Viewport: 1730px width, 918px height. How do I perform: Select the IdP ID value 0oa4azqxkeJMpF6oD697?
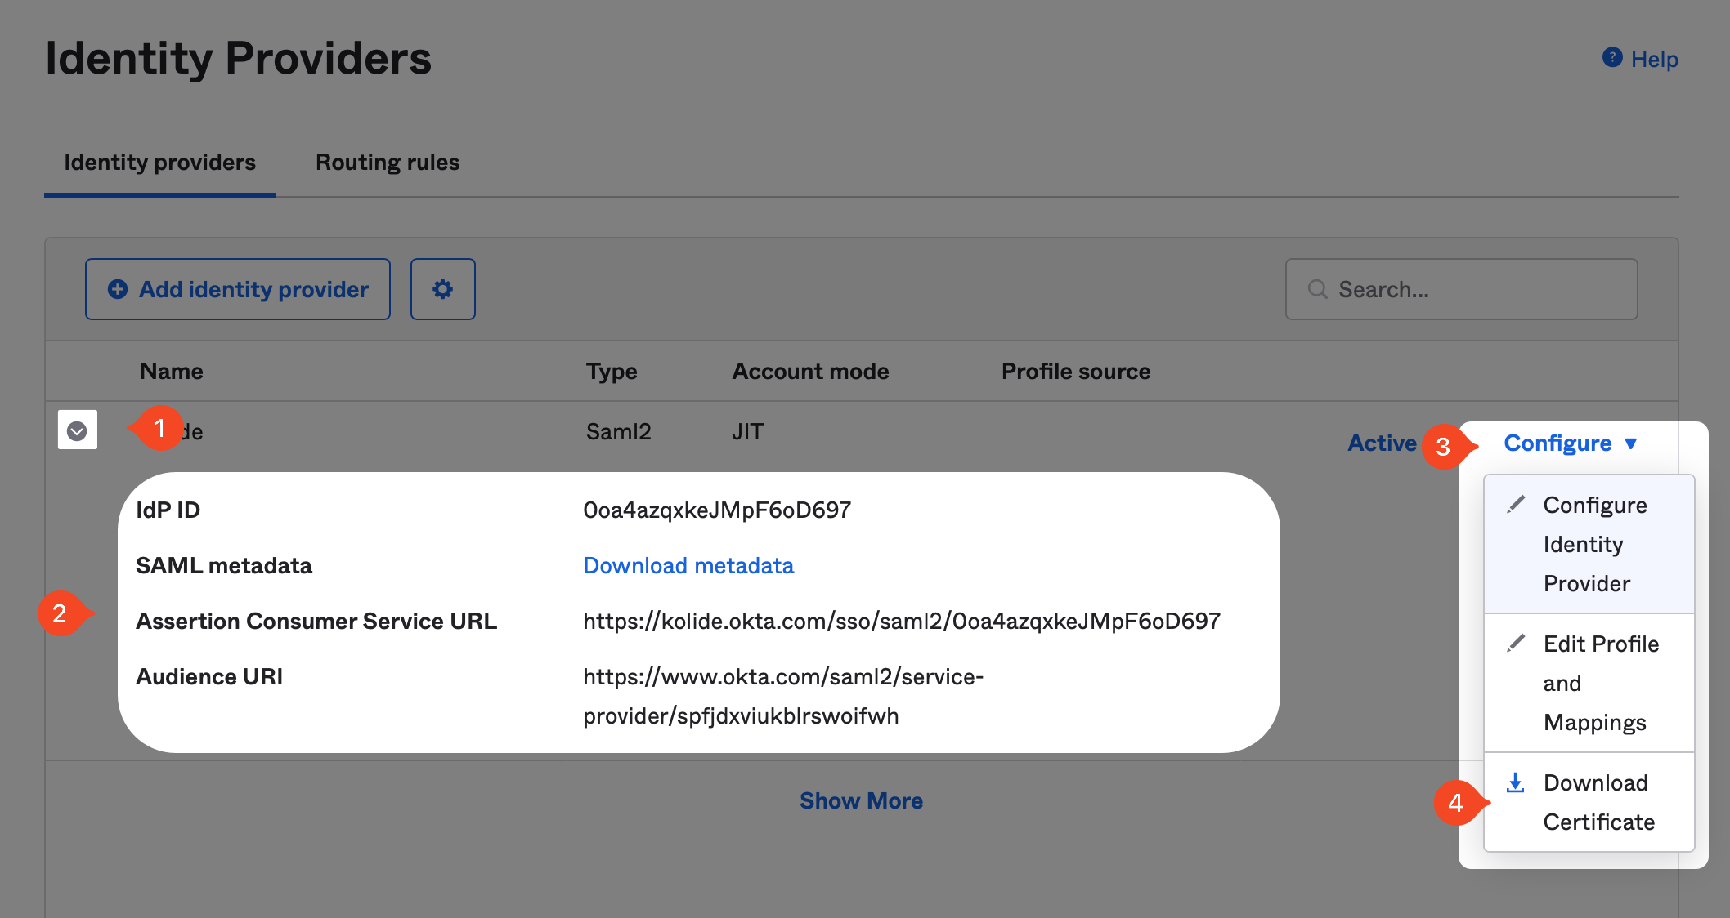click(x=717, y=510)
